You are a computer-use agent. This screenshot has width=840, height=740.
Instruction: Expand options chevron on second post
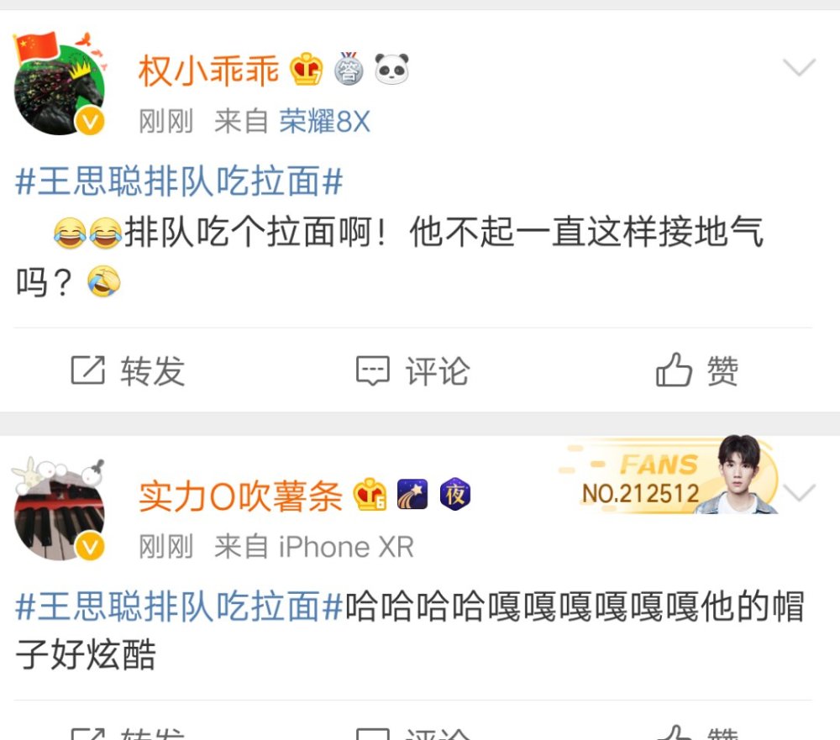pyautogui.click(x=799, y=492)
